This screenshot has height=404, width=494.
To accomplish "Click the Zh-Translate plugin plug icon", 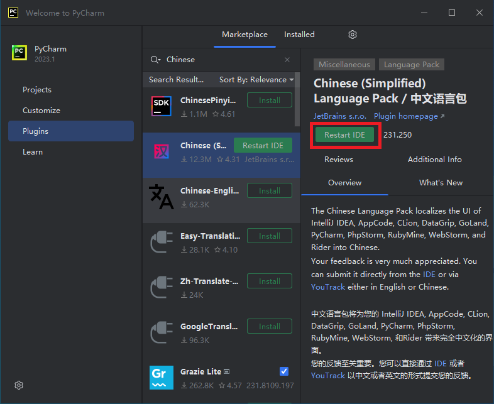I will [x=162, y=288].
